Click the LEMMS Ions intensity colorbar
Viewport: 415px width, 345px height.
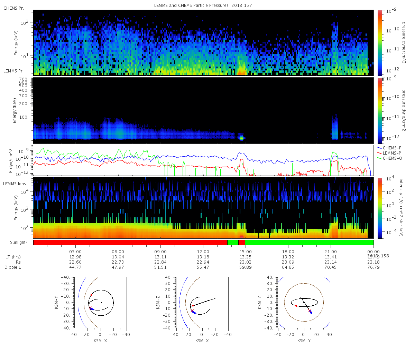pos(380,208)
